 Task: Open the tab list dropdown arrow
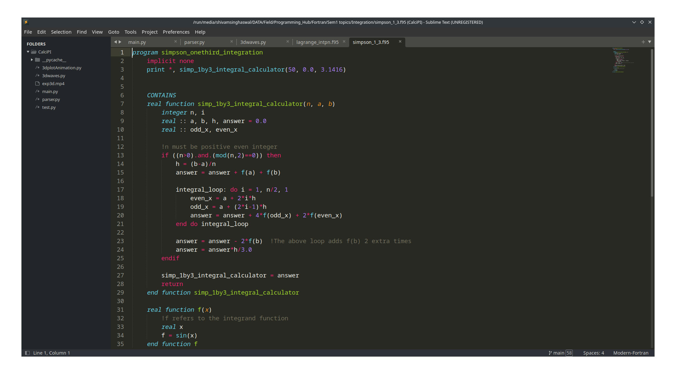click(x=650, y=42)
